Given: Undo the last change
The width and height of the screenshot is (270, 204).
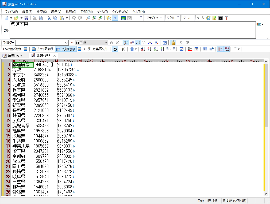Looking at the screenshot, I should point(74,18).
